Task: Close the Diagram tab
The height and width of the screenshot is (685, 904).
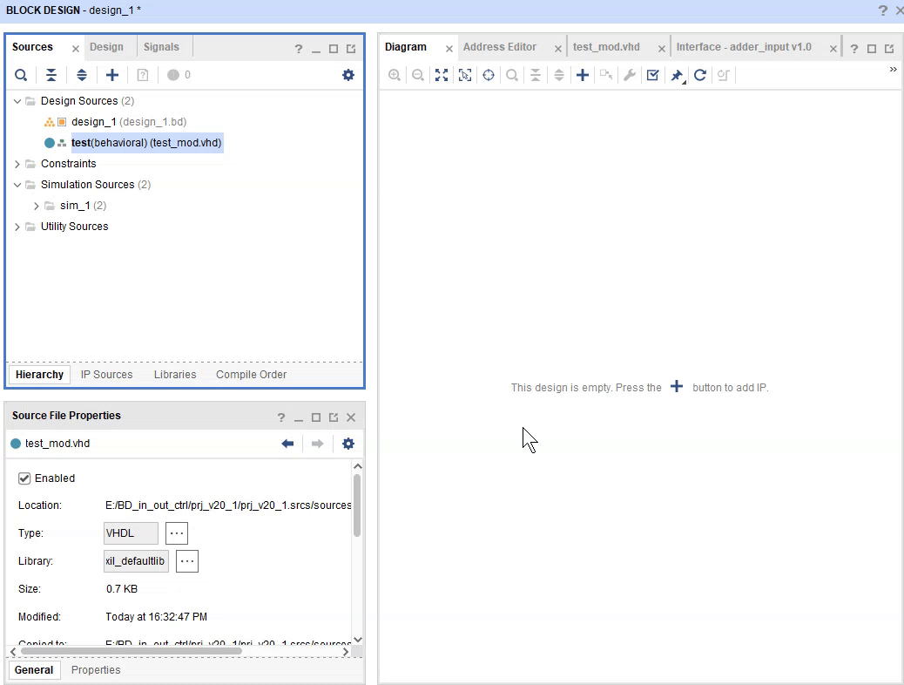Action: 449,49
